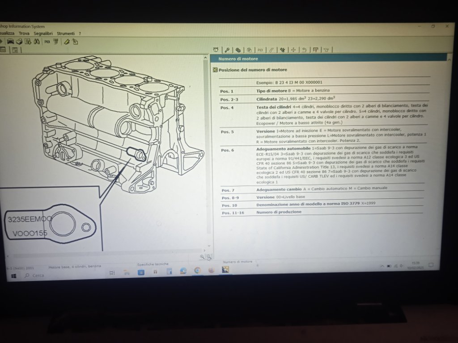The height and width of the screenshot is (343, 458).
Task: Click the Numero di produzione text
Action: (279, 212)
